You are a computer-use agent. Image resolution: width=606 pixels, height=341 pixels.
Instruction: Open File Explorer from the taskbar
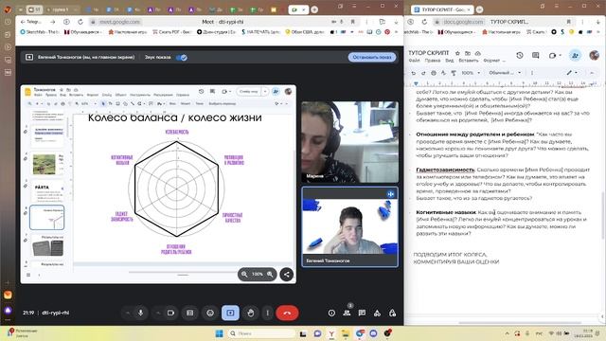[x=345, y=333]
